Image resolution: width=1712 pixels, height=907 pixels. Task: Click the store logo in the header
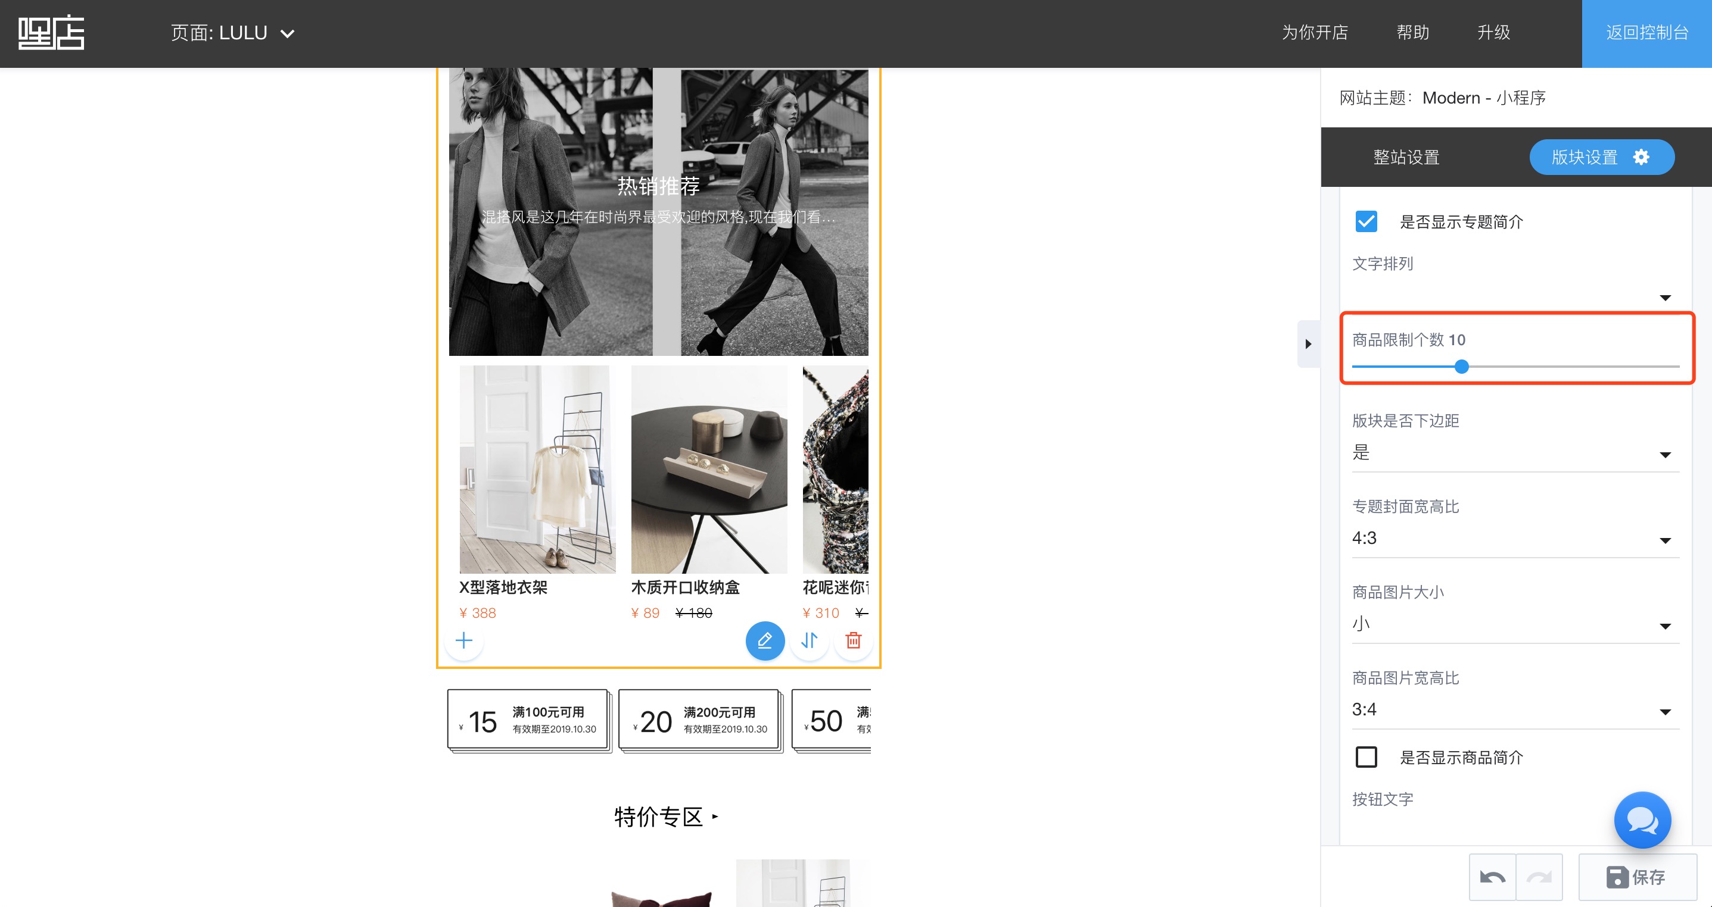[51, 33]
